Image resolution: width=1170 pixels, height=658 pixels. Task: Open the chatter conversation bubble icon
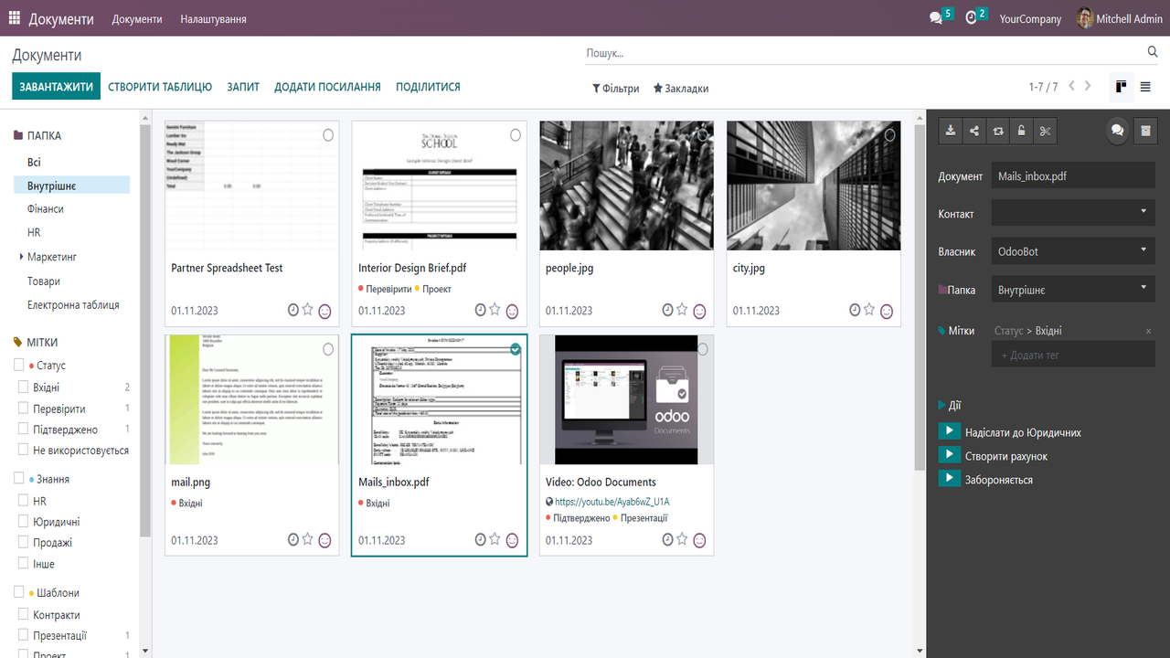[1117, 131]
